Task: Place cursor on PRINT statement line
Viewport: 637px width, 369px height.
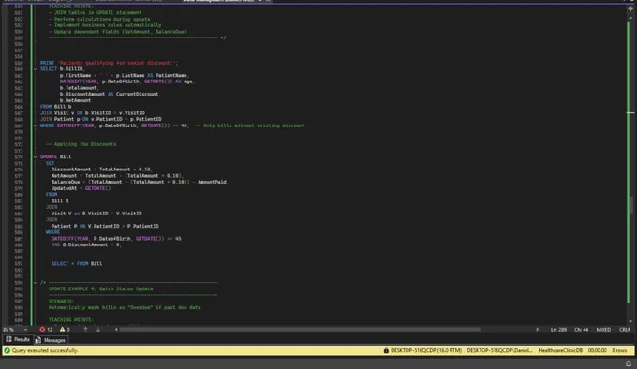Action: coord(109,63)
